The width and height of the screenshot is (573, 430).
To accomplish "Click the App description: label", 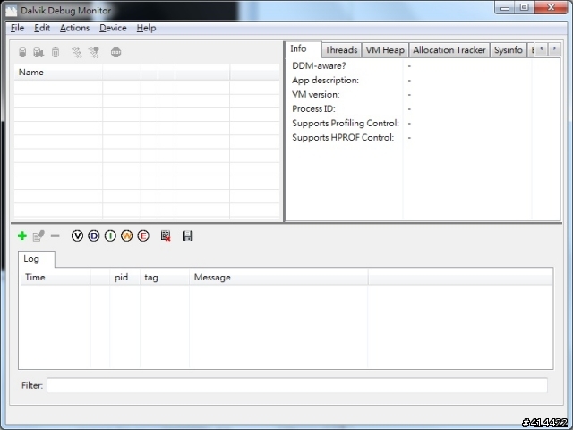I will point(325,81).
